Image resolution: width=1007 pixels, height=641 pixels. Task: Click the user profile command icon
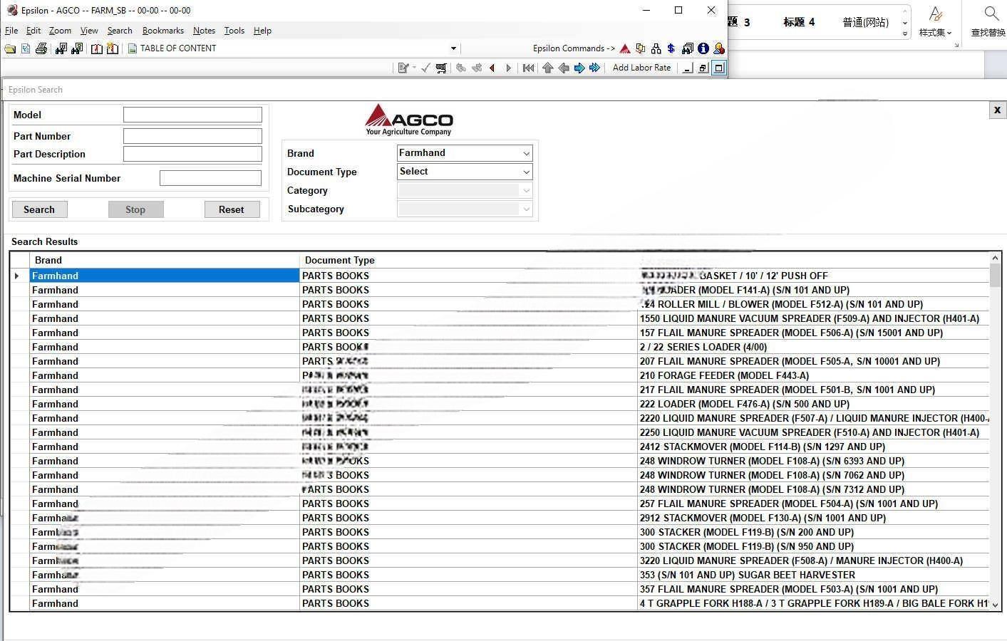(719, 48)
